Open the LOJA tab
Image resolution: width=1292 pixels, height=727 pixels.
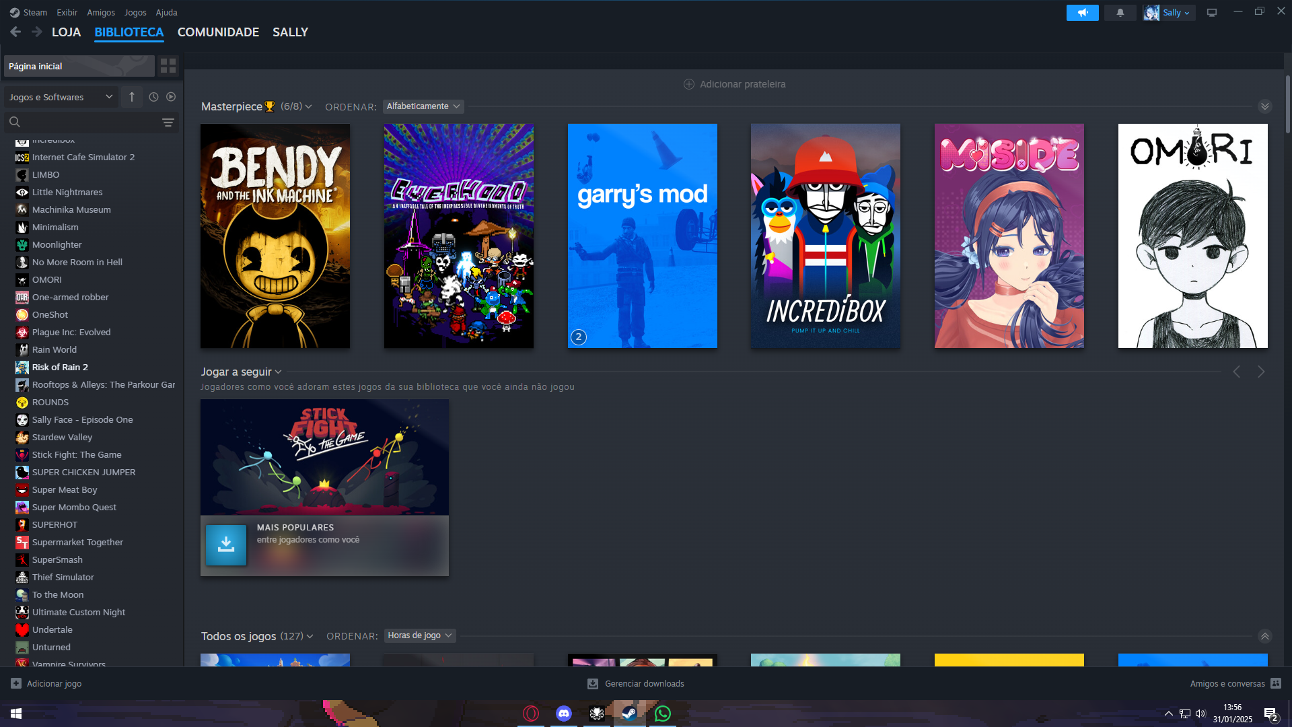click(66, 32)
